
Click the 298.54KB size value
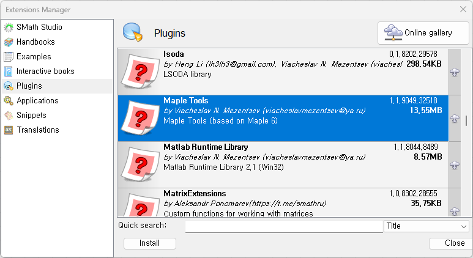click(x=424, y=64)
